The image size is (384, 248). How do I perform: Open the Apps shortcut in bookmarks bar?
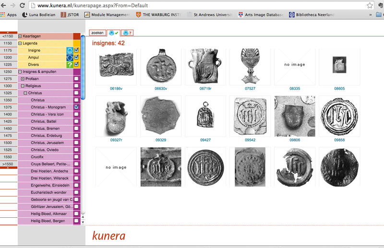tap(9, 15)
